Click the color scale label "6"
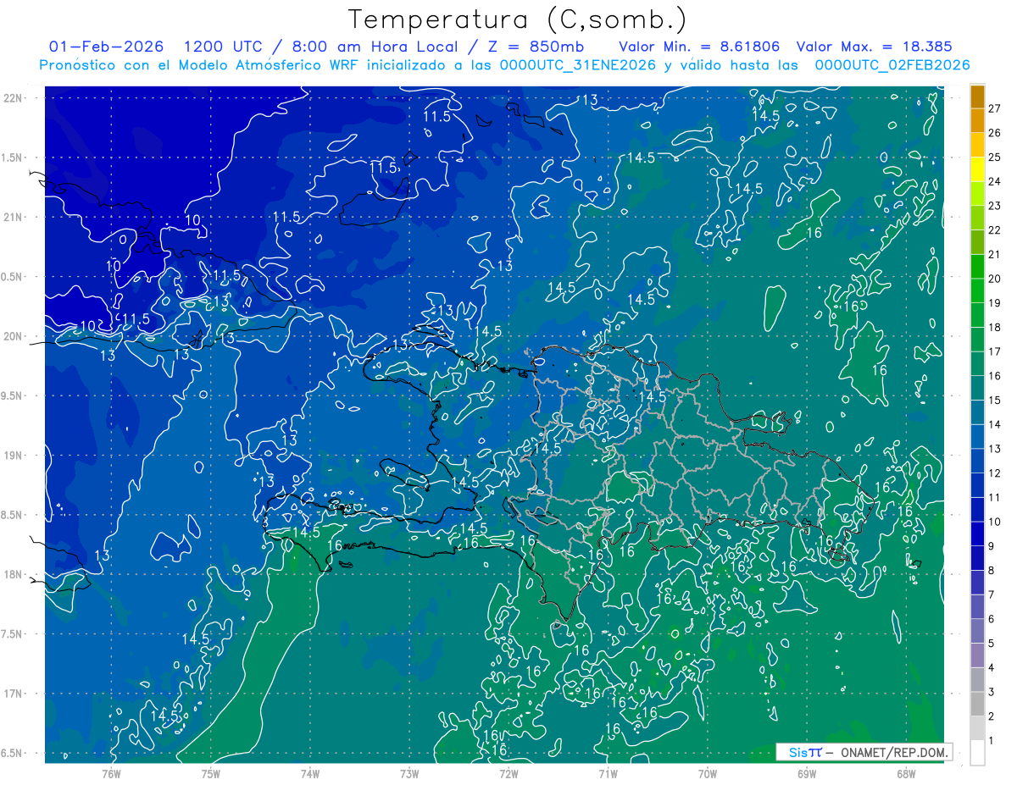The image size is (1017, 785). pyautogui.click(x=992, y=619)
